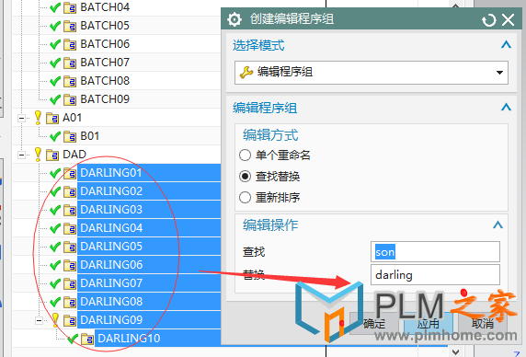526x357 pixels.
Task: Select the DAD tree row label
Action: [x=74, y=155]
